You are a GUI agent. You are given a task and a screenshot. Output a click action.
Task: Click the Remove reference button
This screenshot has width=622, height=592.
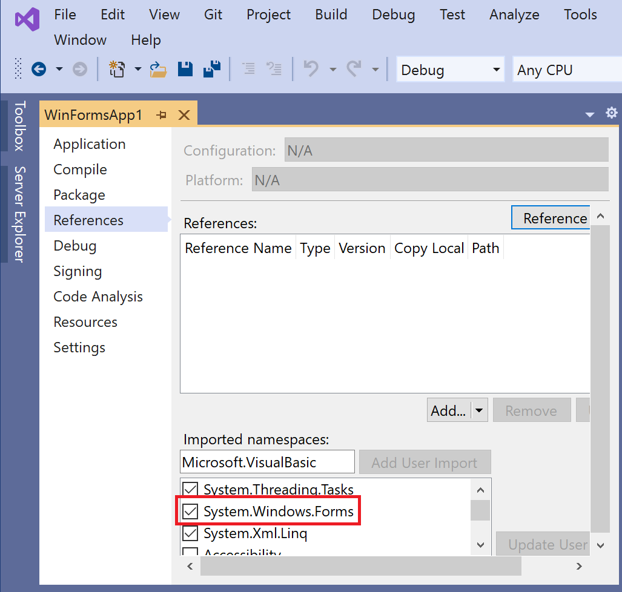[x=532, y=410]
